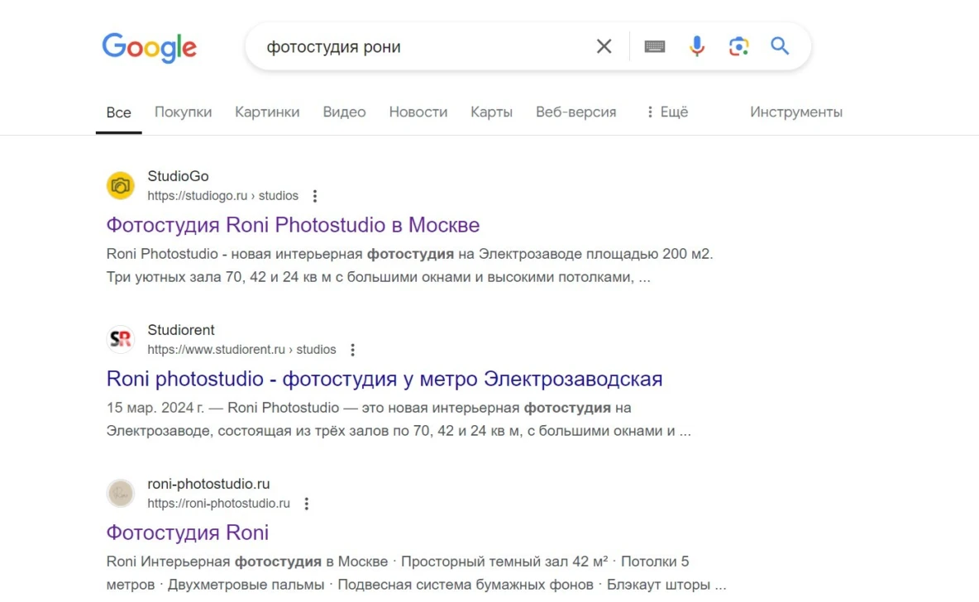Image resolution: width=979 pixels, height=602 pixels.
Task: Open Roni photostudio у метро Электрозаводская link
Action: click(x=384, y=379)
